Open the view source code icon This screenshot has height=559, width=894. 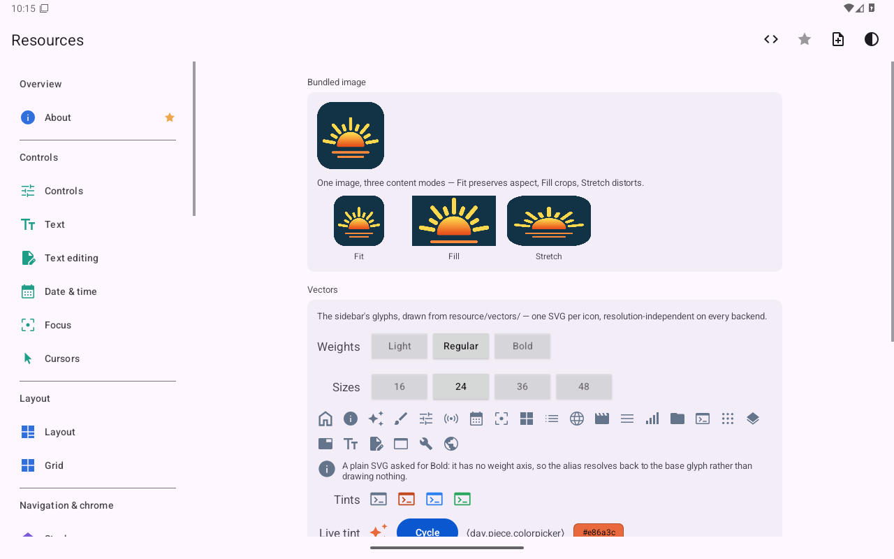click(771, 39)
